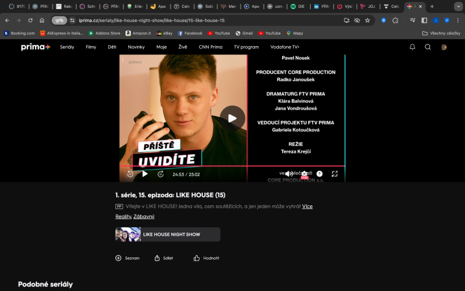
Task: Open the Seriály menu item
Action: [x=67, y=47]
